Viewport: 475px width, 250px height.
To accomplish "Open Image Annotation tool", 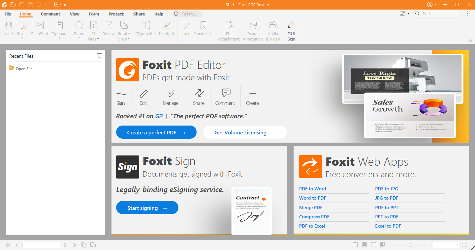I will [x=253, y=31].
